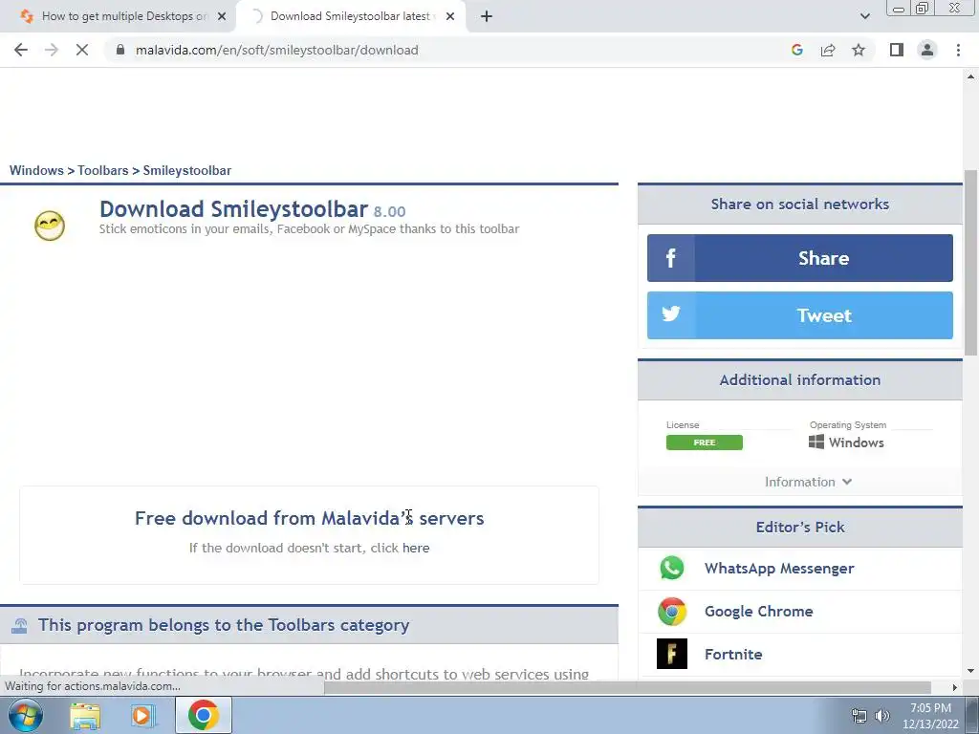Screen dimensions: 979x734
Task: Click the Fortnite icon
Action: pyautogui.click(x=672, y=654)
